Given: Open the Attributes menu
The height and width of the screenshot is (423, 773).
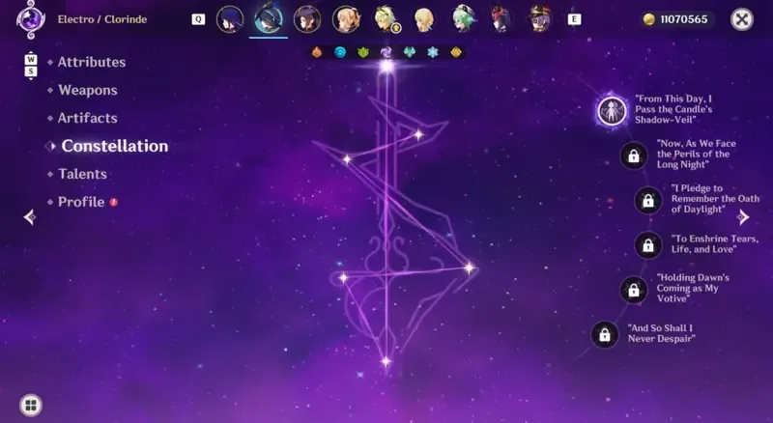Looking at the screenshot, I should [x=92, y=62].
